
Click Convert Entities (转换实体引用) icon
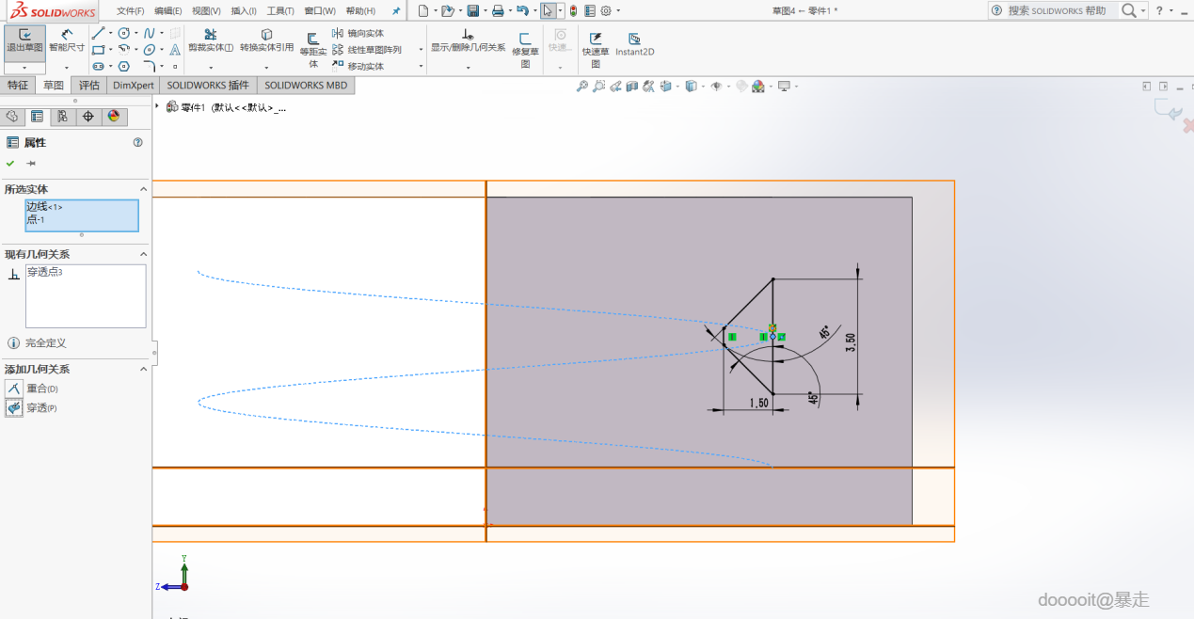266,40
